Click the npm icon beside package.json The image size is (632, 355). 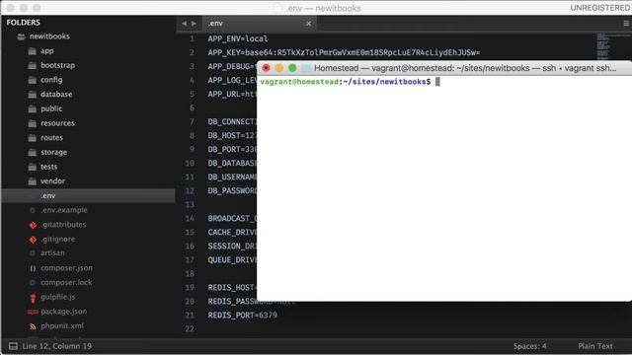click(33, 312)
